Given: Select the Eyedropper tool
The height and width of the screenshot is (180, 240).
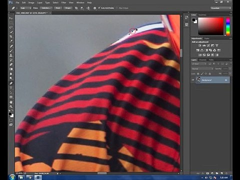Looking at the screenshot, I should pyautogui.click(x=11, y=41).
